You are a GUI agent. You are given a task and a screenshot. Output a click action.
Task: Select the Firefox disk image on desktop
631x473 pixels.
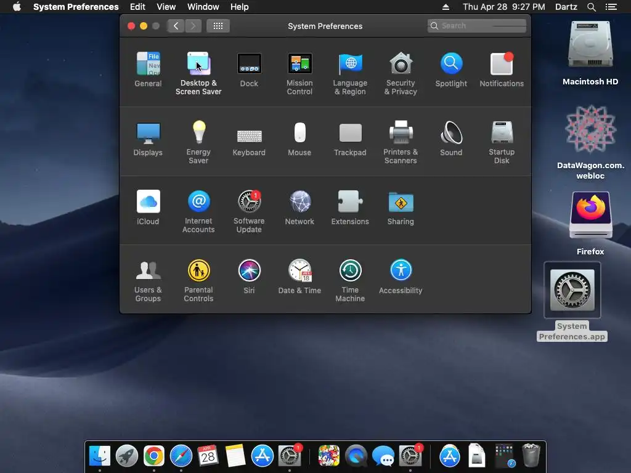tap(590, 224)
